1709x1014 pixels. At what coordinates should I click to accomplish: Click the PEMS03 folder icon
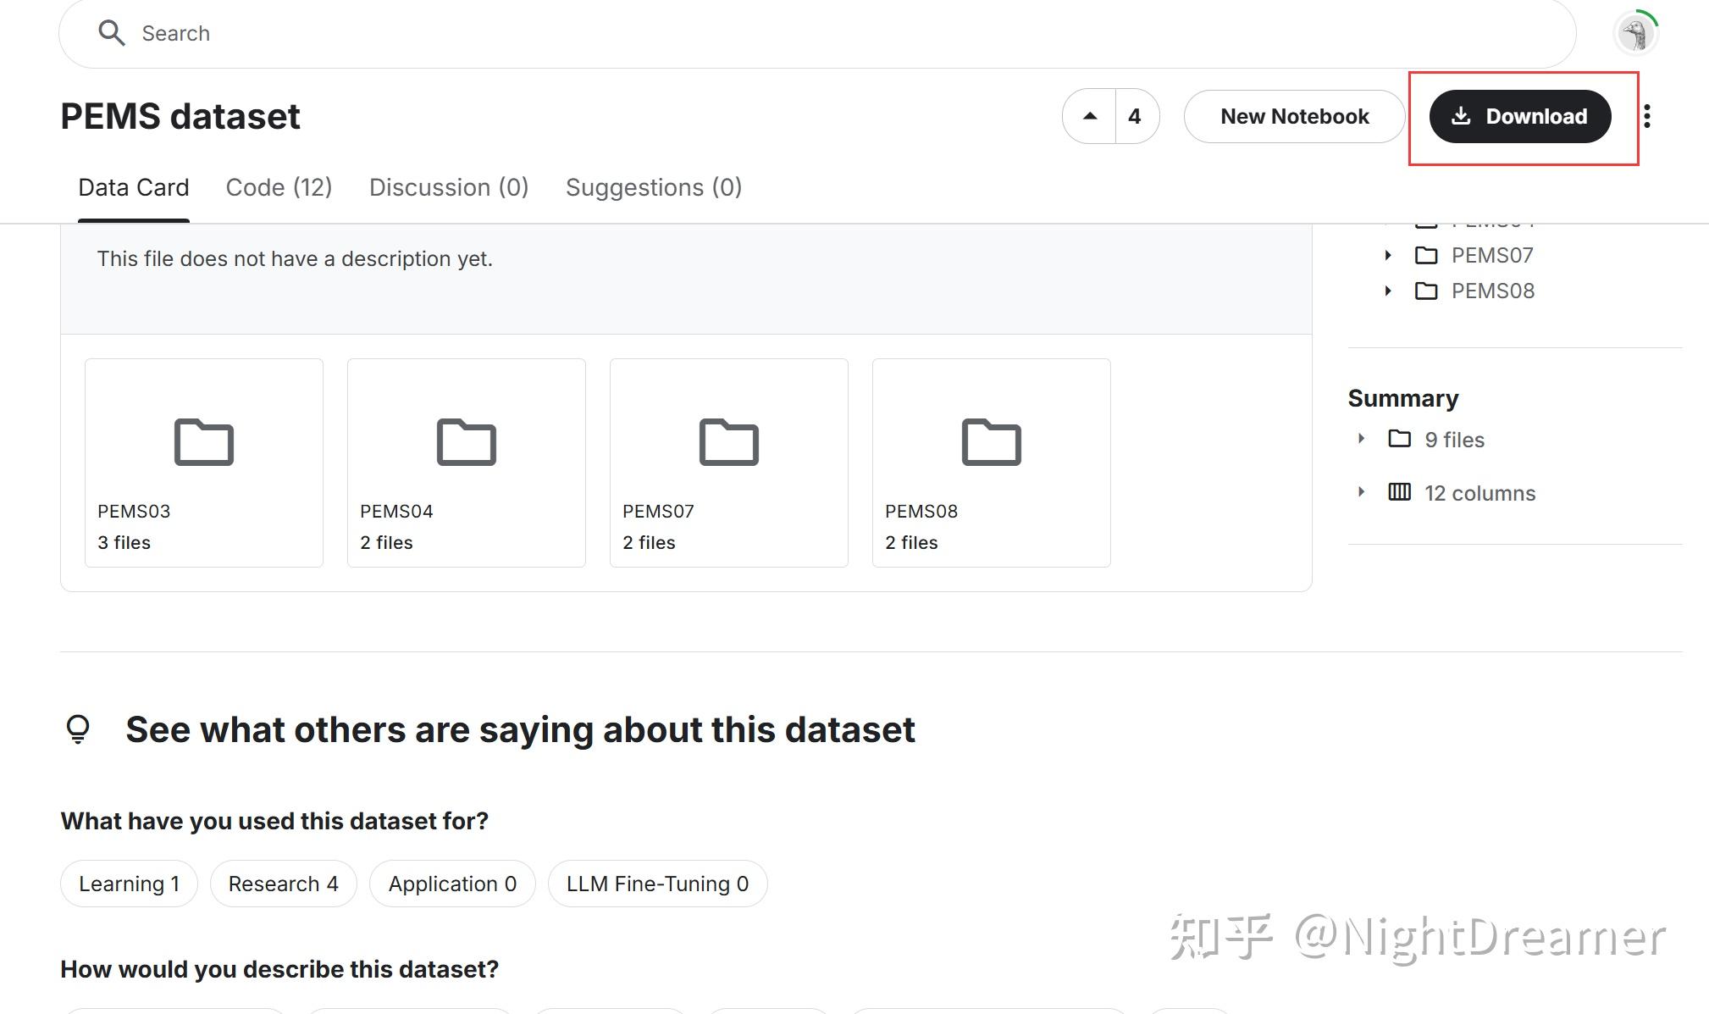(203, 441)
